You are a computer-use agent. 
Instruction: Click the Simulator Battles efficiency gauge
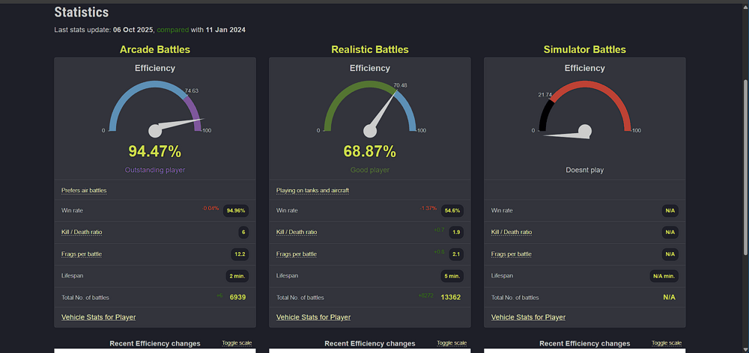tap(585, 108)
